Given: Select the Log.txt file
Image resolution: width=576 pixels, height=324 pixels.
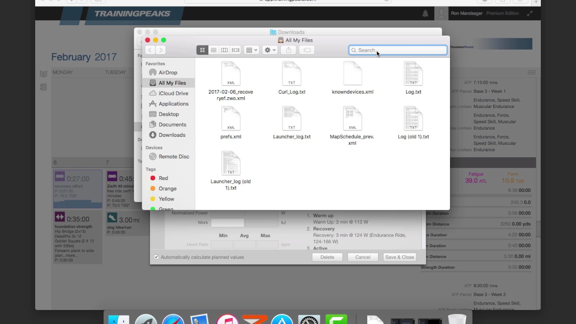Looking at the screenshot, I should (x=413, y=78).
